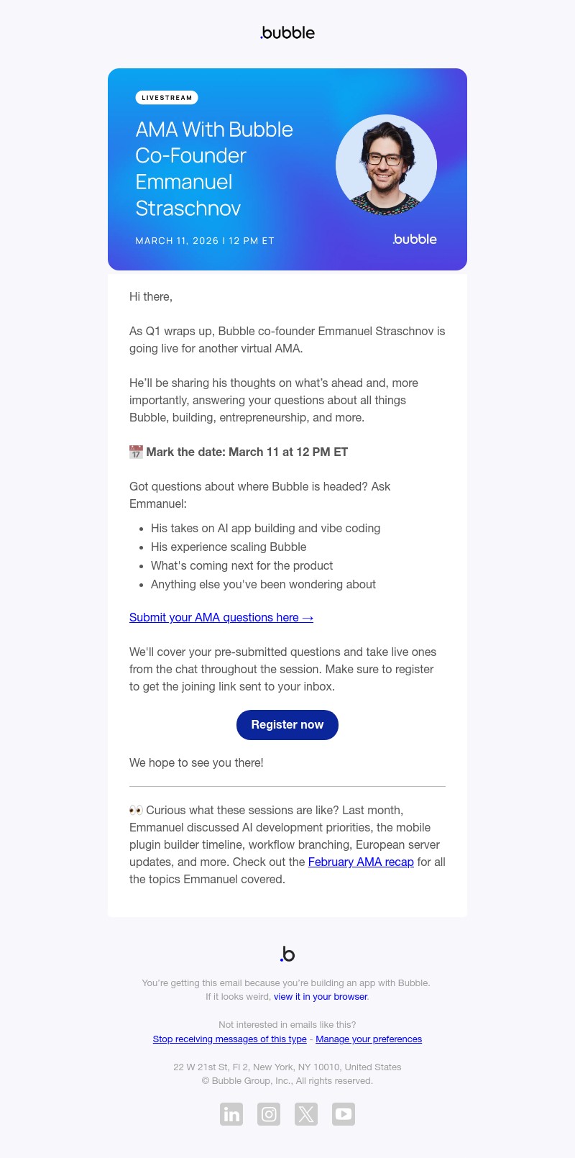575x1158 pixels.
Task: Select the small 'b' Bubble logo in footer
Action: 287,954
